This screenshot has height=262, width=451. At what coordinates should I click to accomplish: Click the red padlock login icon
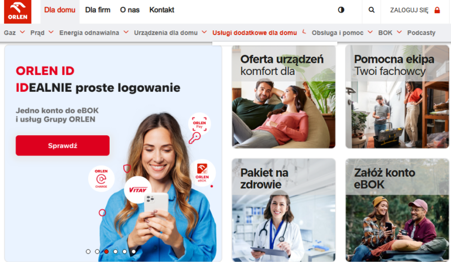437,10
